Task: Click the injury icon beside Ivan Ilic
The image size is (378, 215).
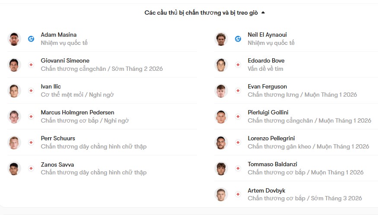Action: point(31,91)
